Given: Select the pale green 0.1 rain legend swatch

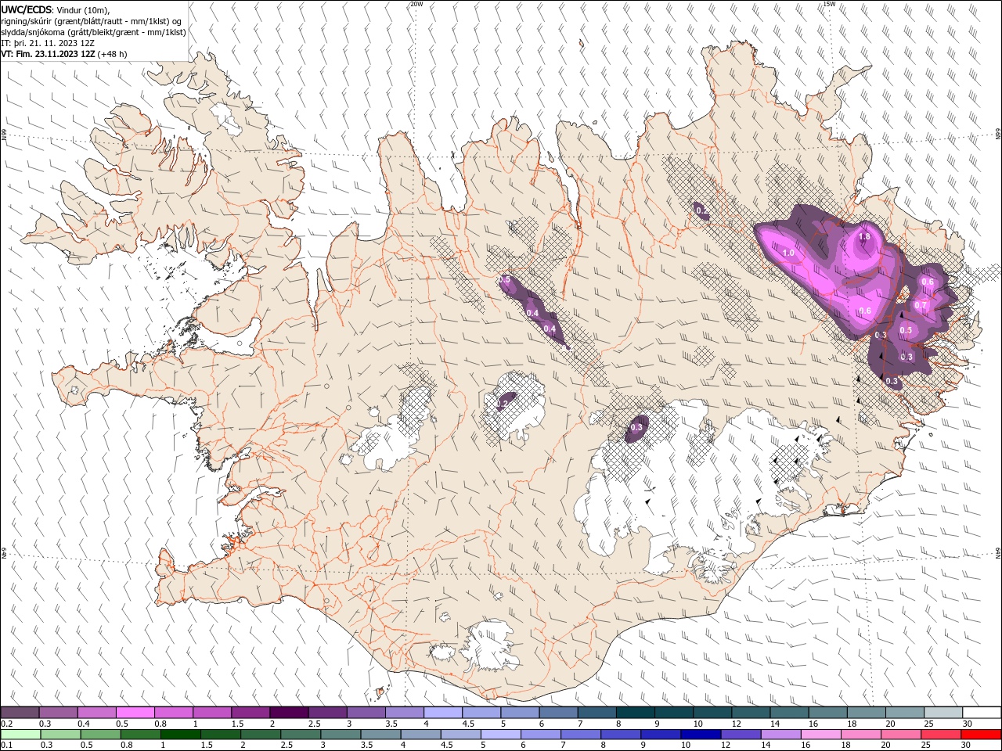Looking at the screenshot, I should tap(21, 735).
